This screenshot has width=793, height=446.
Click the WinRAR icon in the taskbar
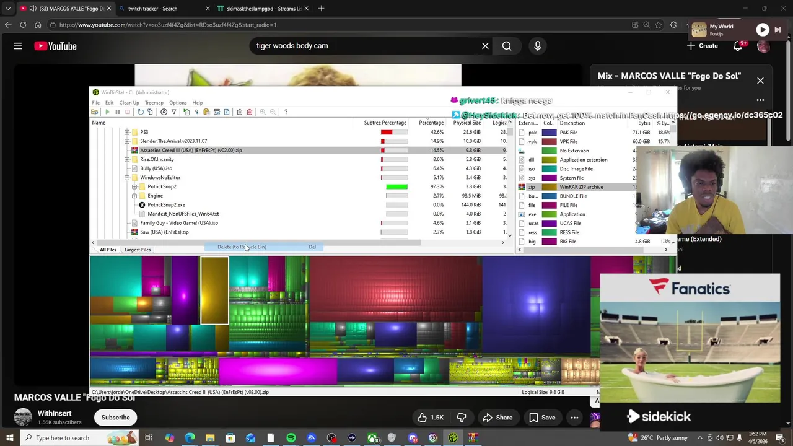pyautogui.click(x=474, y=438)
